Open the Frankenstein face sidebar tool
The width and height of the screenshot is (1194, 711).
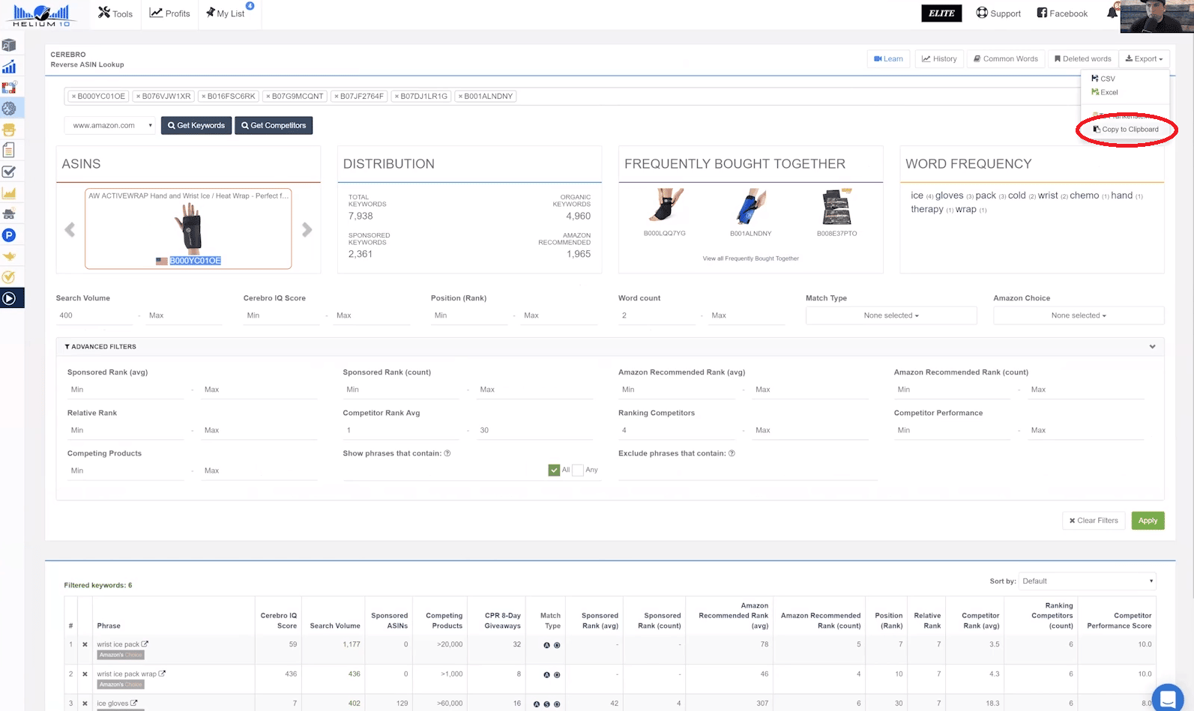point(9,130)
